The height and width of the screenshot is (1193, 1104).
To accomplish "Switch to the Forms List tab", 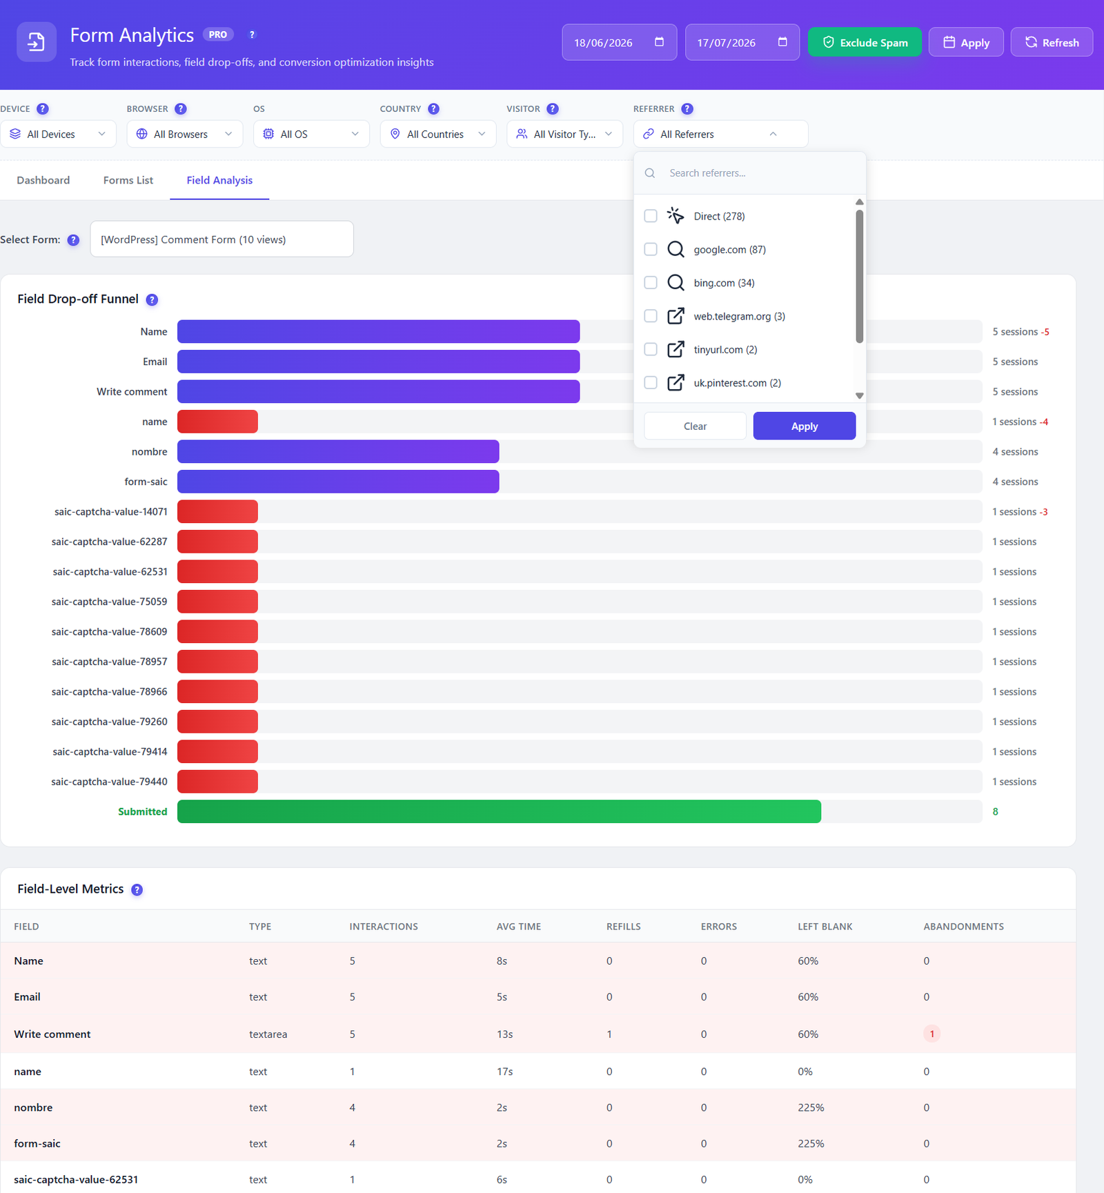I will tap(128, 180).
